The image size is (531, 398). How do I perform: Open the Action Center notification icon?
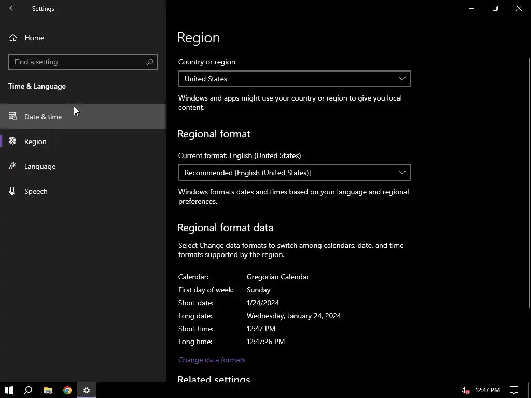pyautogui.click(x=514, y=390)
